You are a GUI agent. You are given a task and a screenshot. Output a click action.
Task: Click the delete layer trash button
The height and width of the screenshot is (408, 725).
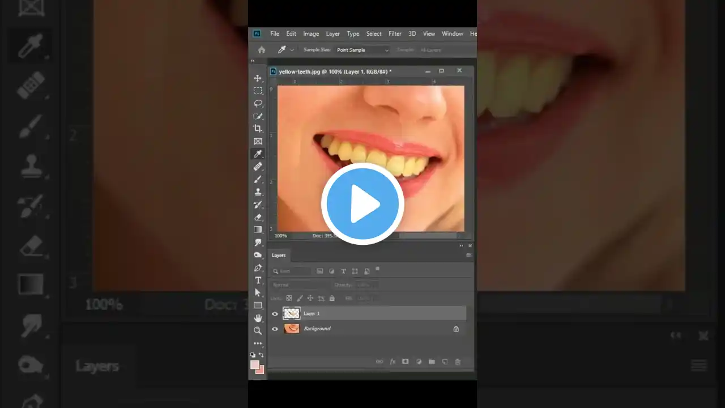458,362
